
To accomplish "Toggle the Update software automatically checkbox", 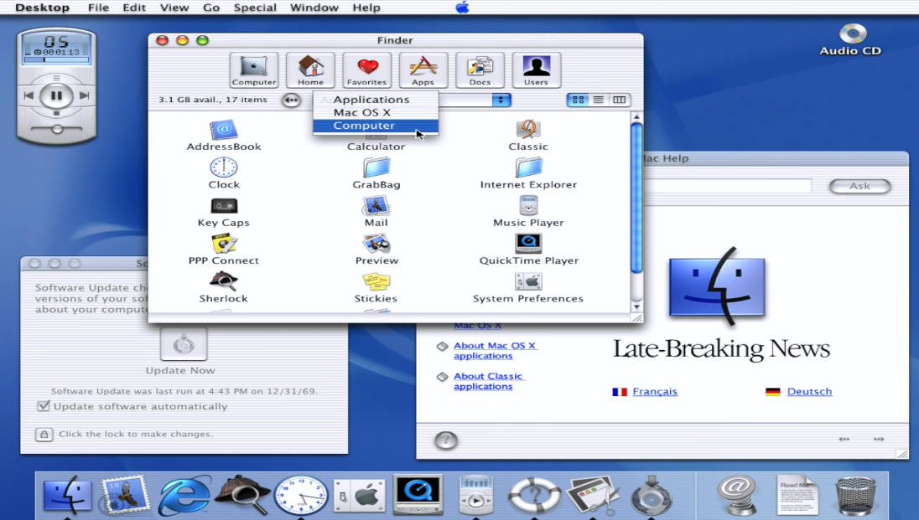I will point(44,406).
